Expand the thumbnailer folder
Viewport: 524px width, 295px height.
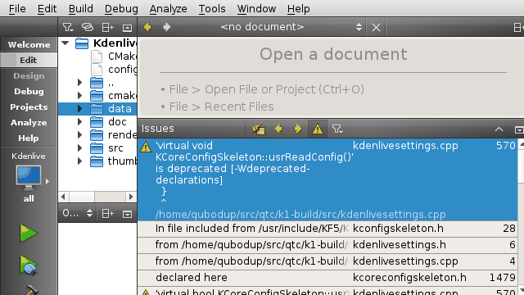click(x=79, y=161)
